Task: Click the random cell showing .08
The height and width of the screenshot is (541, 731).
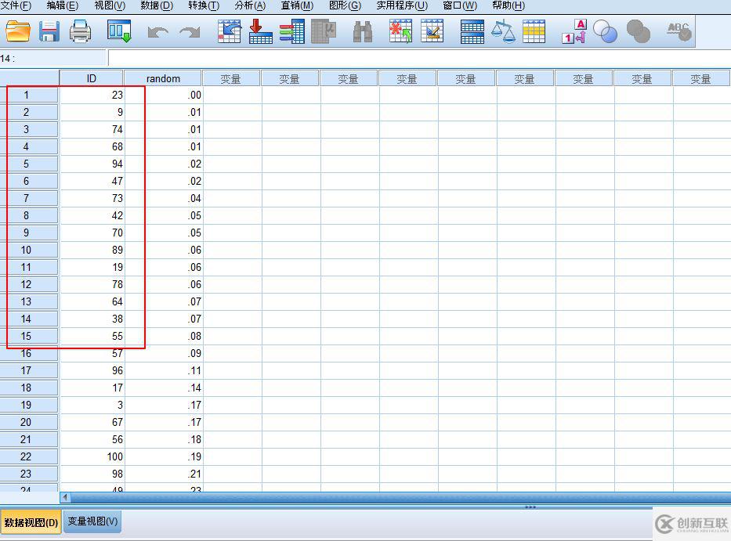Action: point(164,337)
